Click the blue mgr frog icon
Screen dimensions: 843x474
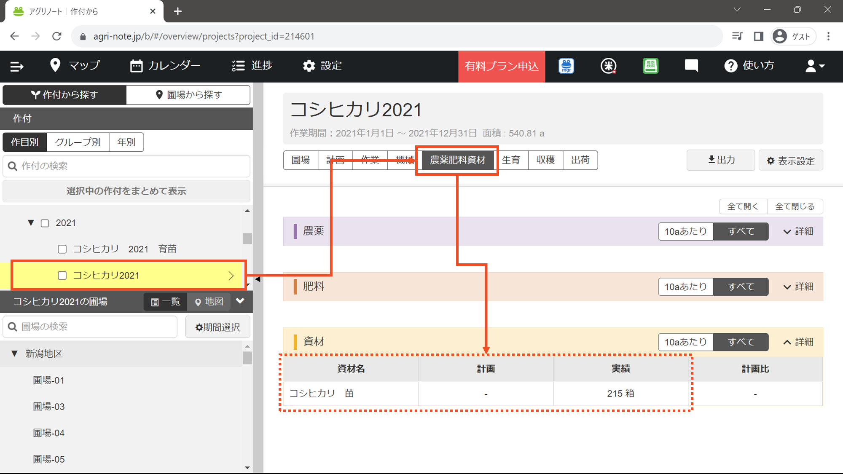[x=566, y=66]
